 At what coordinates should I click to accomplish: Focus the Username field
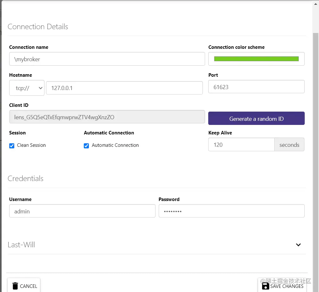(82, 211)
